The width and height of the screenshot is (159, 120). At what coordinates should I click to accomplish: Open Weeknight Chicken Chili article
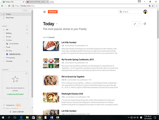tap(72, 94)
